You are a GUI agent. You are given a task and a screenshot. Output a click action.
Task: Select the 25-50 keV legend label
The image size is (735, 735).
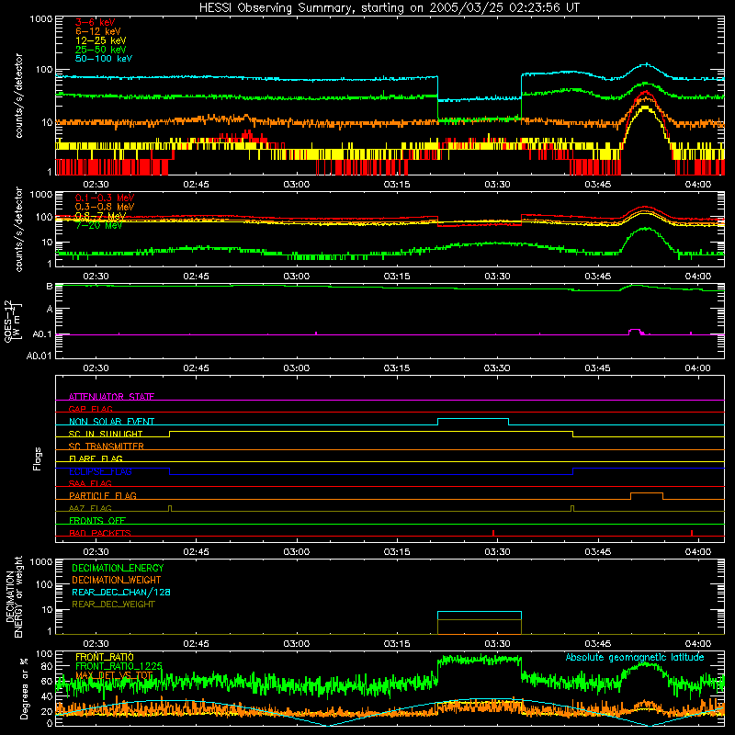click(101, 50)
